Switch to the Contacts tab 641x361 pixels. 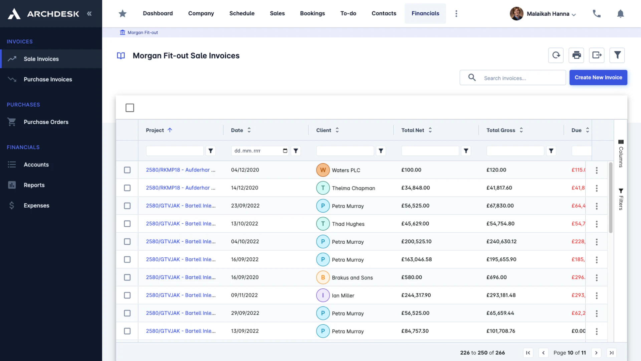pyautogui.click(x=384, y=13)
